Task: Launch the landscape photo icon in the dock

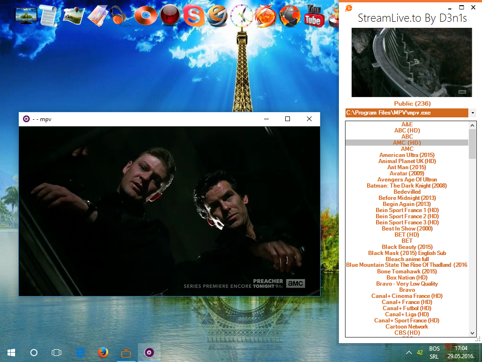Action: point(74,16)
